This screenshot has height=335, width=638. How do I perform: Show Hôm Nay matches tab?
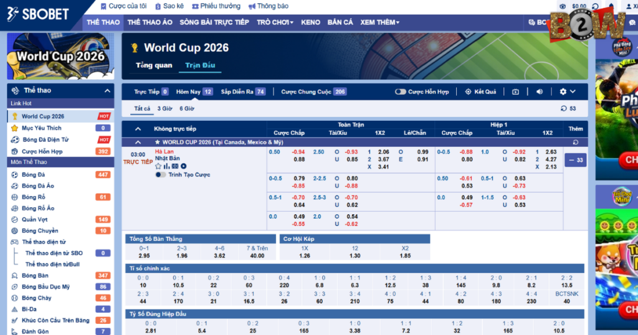pyautogui.click(x=194, y=92)
